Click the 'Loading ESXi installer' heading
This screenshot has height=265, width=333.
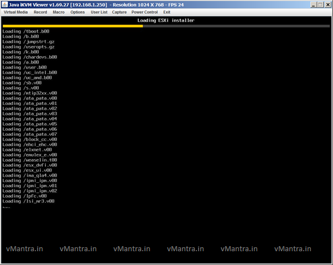click(x=166, y=20)
